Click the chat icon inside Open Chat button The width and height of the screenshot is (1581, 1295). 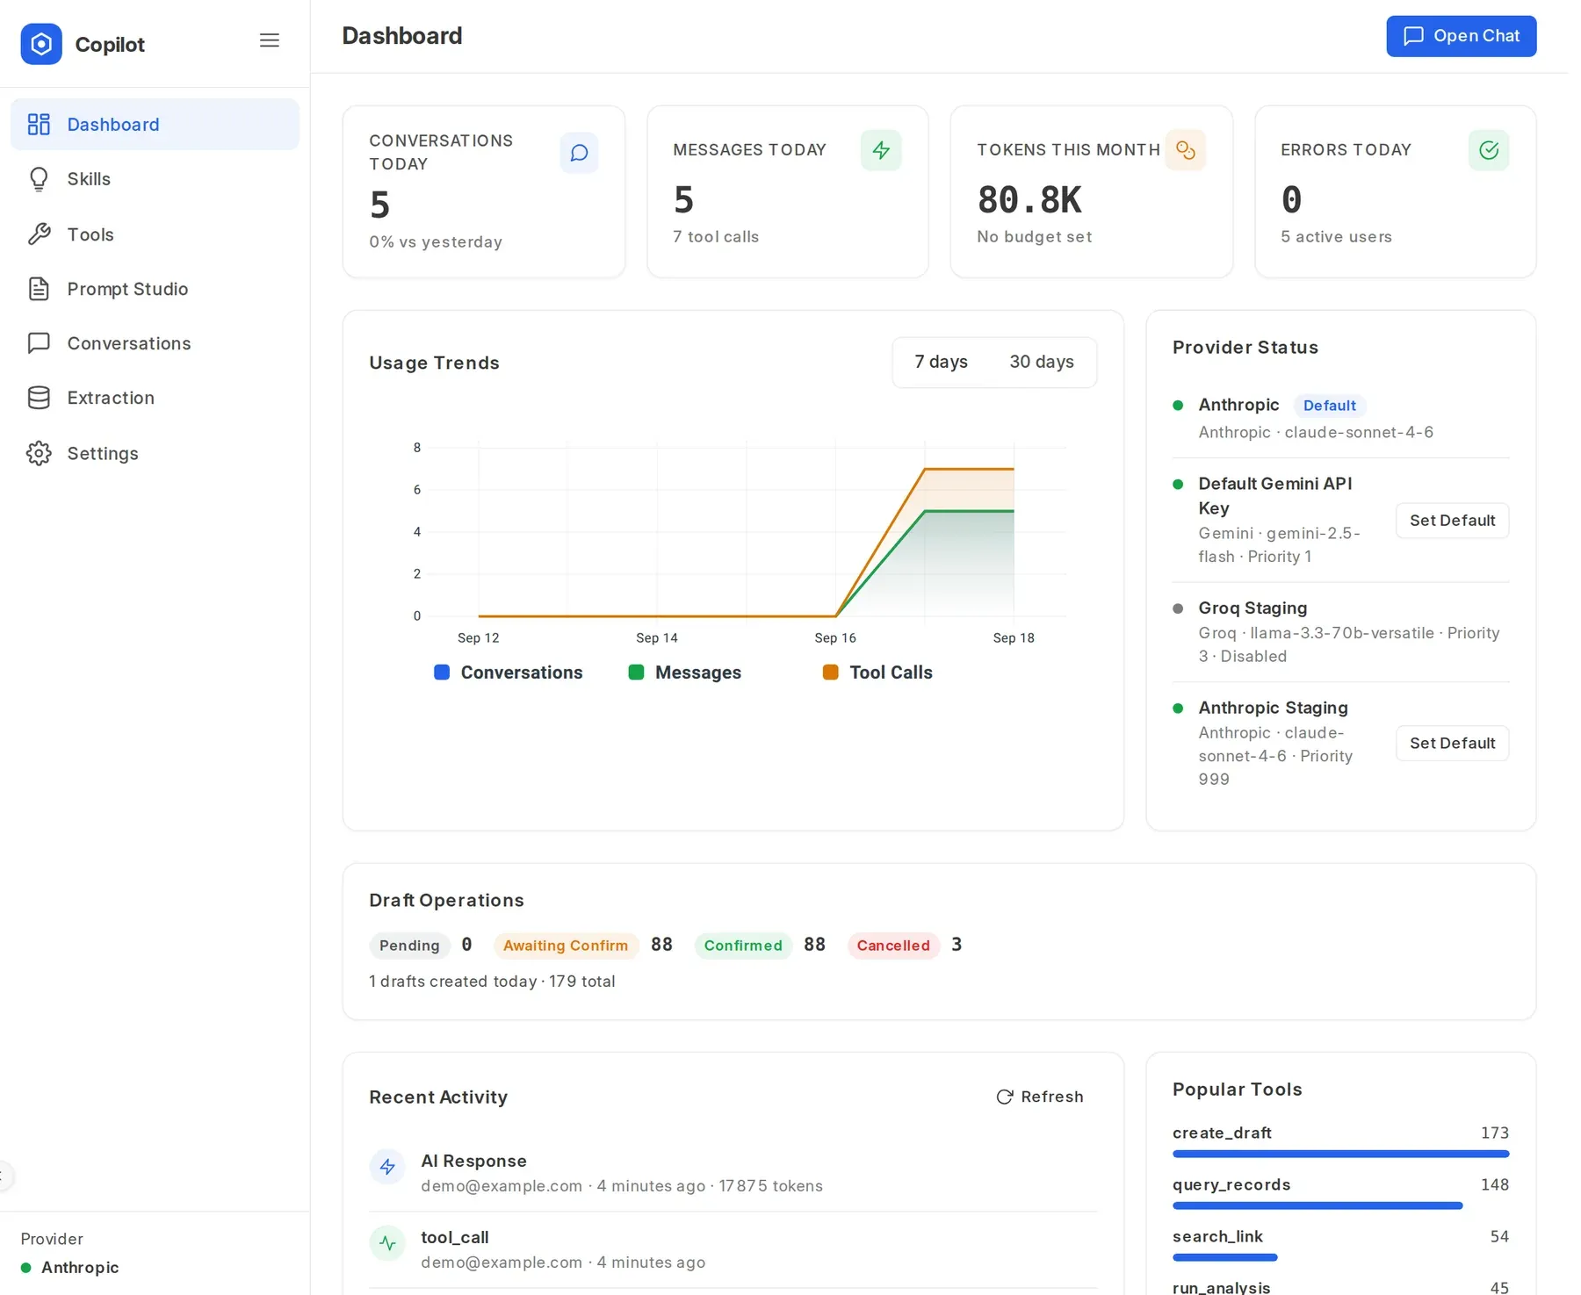click(1413, 36)
